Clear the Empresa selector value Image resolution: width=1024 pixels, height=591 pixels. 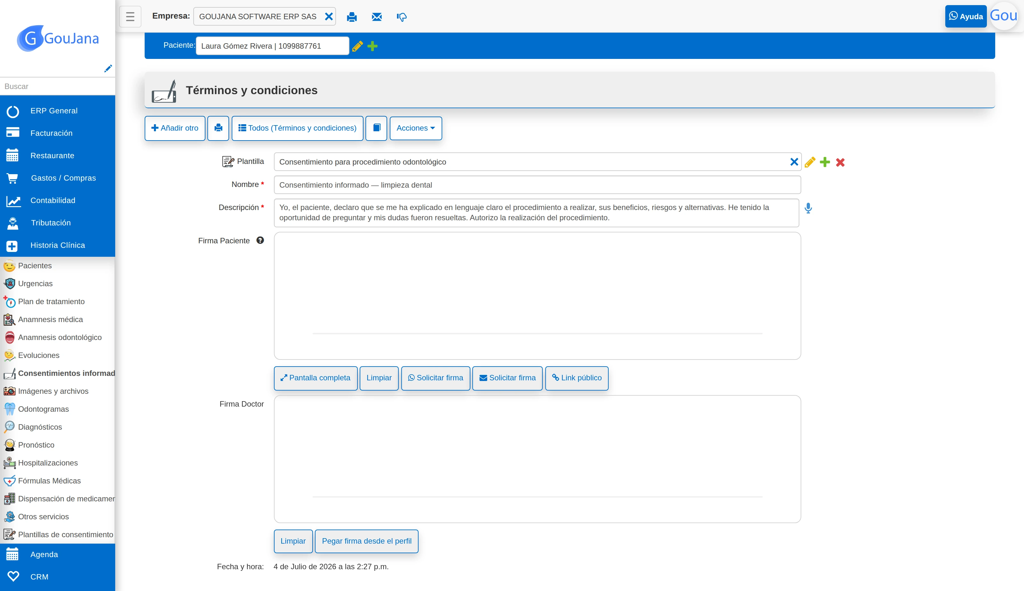tap(329, 17)
